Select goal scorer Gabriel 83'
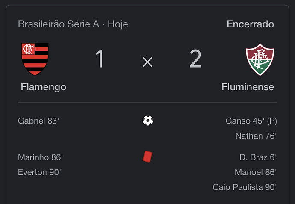This screenshot has width=295, height=204. (x=38, y=121)
